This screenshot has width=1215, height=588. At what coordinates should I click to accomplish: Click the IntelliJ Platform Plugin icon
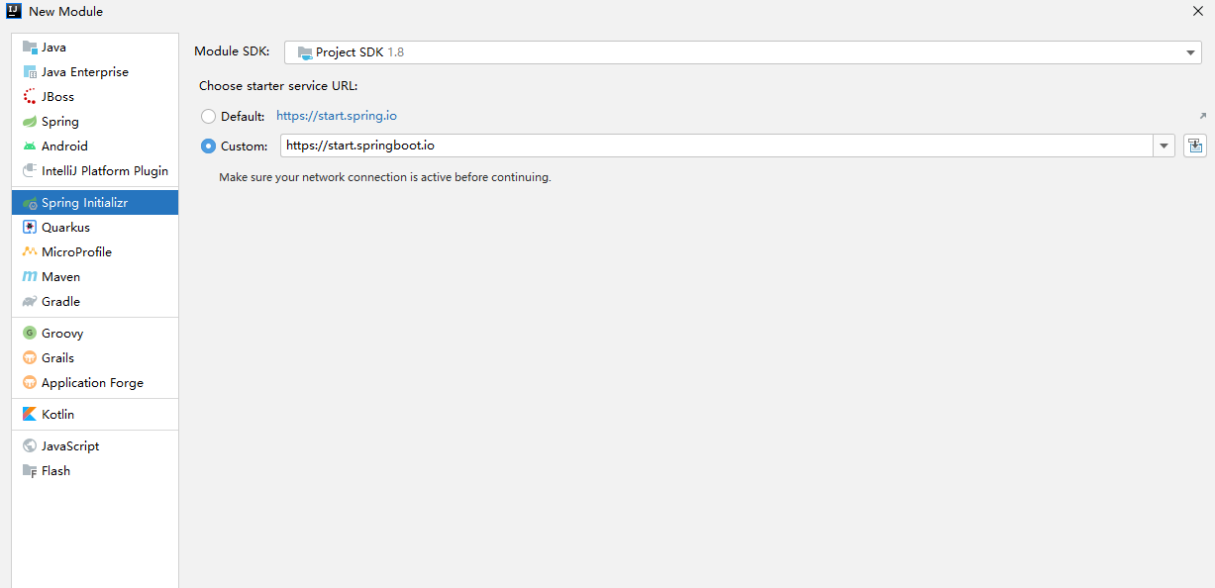point(30,170)
